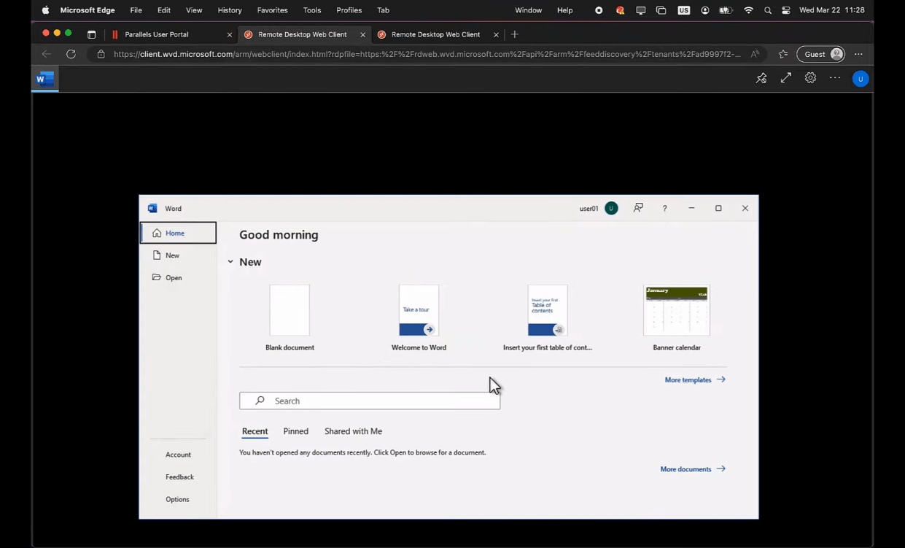905x548 pixels.
Task: Open the History menu in menu bar
Action: pos(229,10)
